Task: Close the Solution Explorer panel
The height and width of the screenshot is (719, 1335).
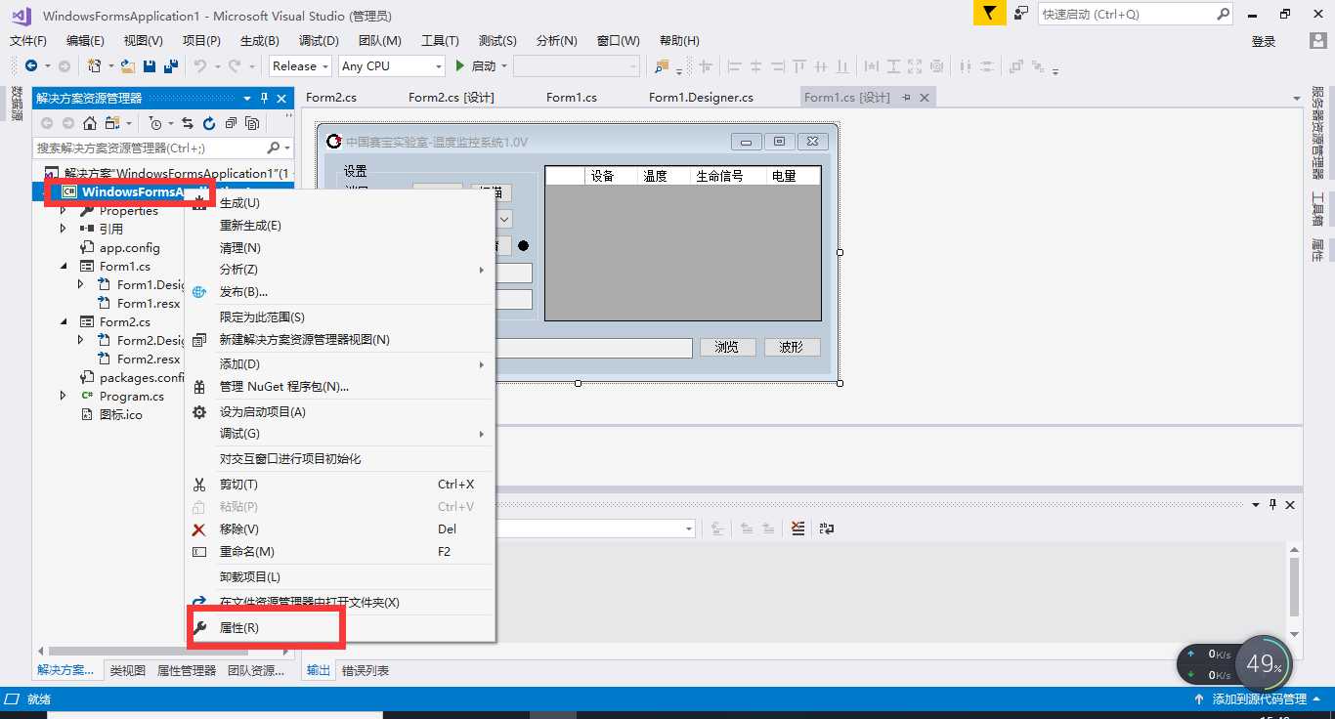Action: pyautogui.click(x=281, y=98)
